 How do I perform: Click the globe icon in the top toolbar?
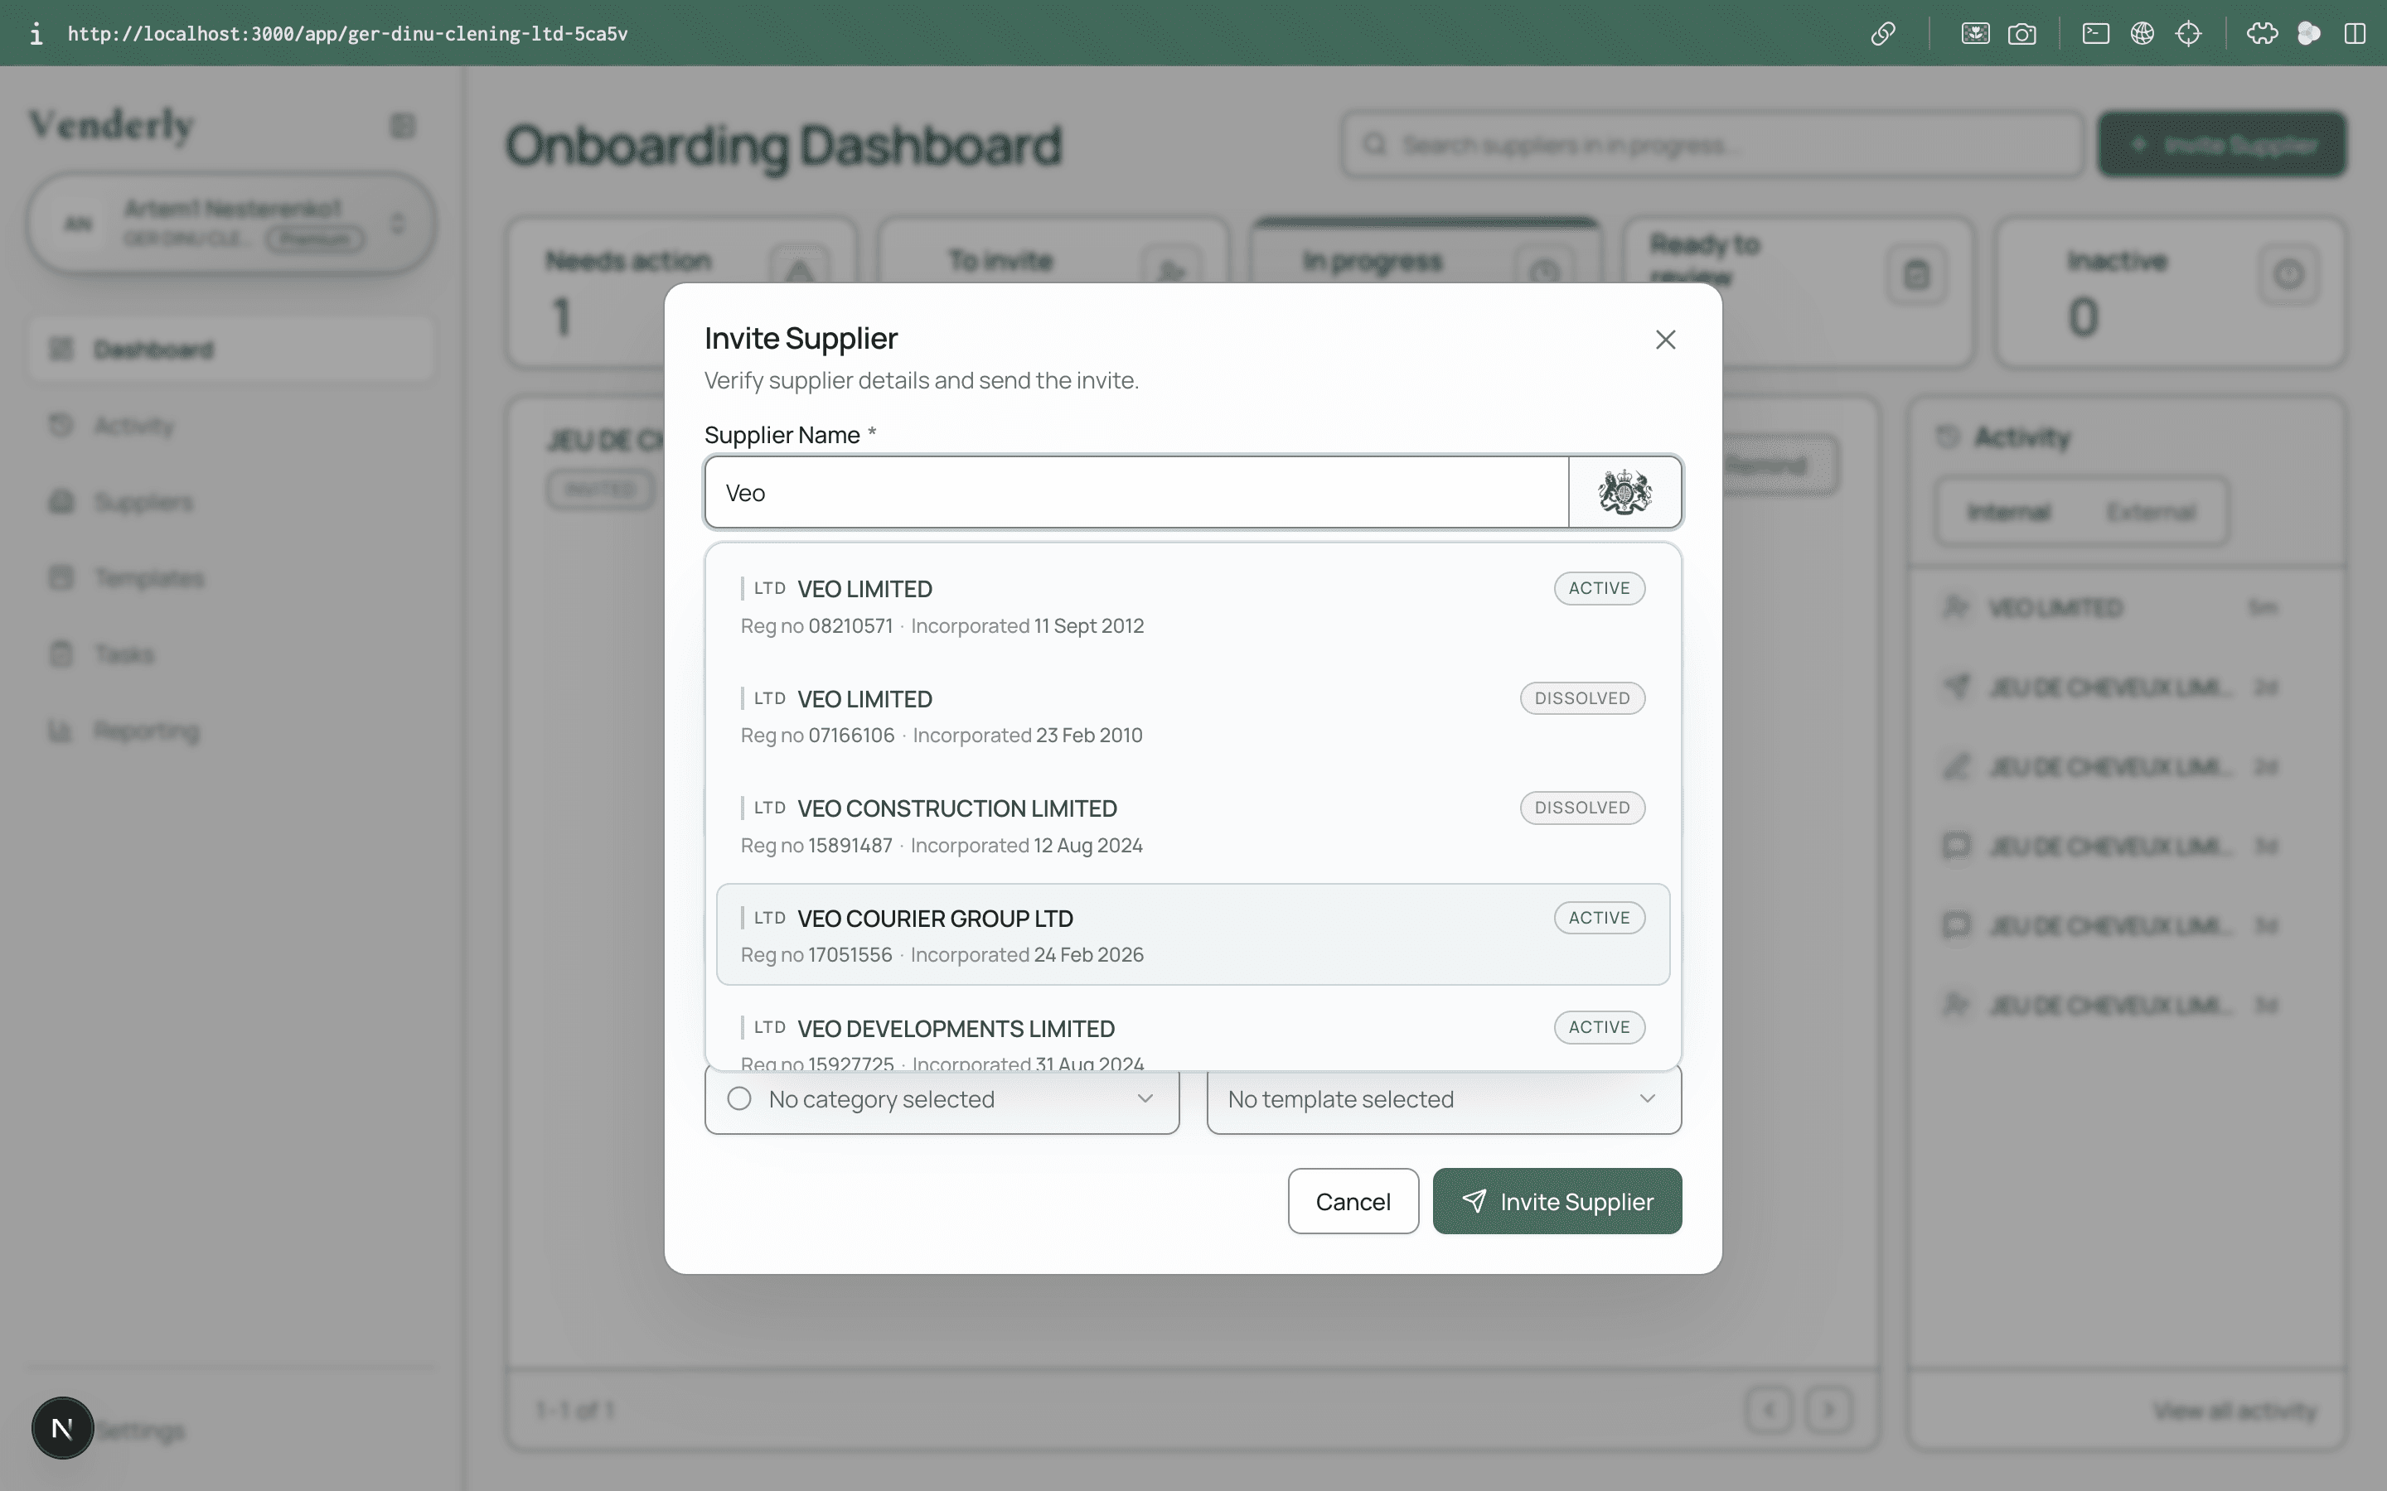tap(2142, 32)
